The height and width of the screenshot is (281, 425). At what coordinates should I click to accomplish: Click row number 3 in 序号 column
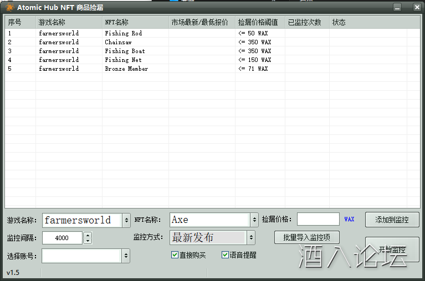click(x=9, y=51)
